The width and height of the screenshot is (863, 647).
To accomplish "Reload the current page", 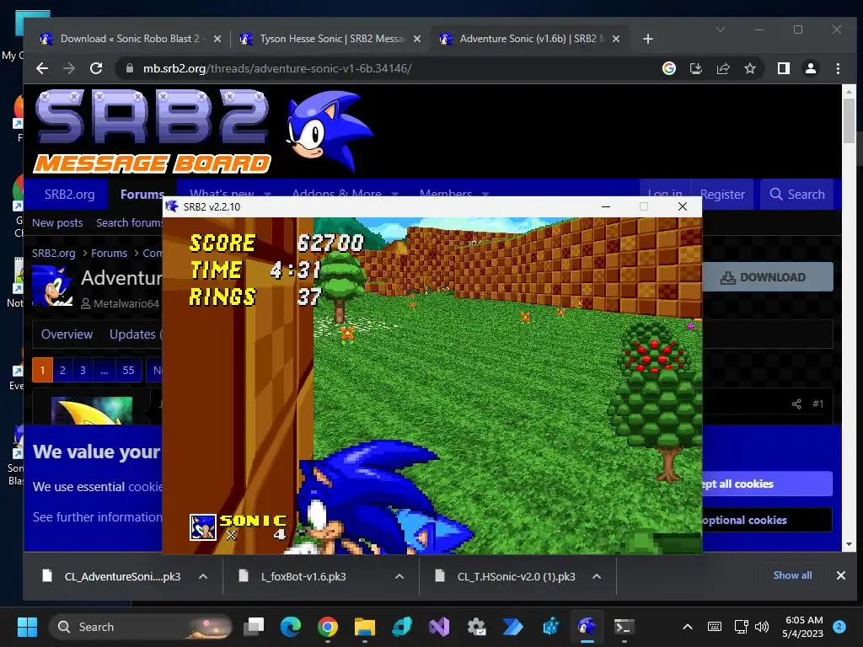I will click(96, 68).
